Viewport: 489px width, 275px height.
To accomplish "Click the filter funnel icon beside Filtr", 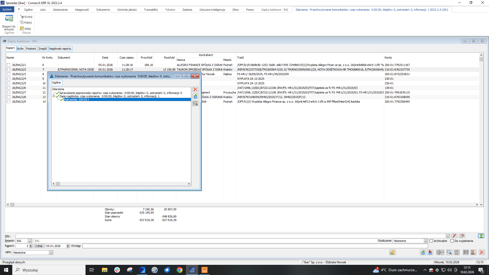I will click(454, 236).
